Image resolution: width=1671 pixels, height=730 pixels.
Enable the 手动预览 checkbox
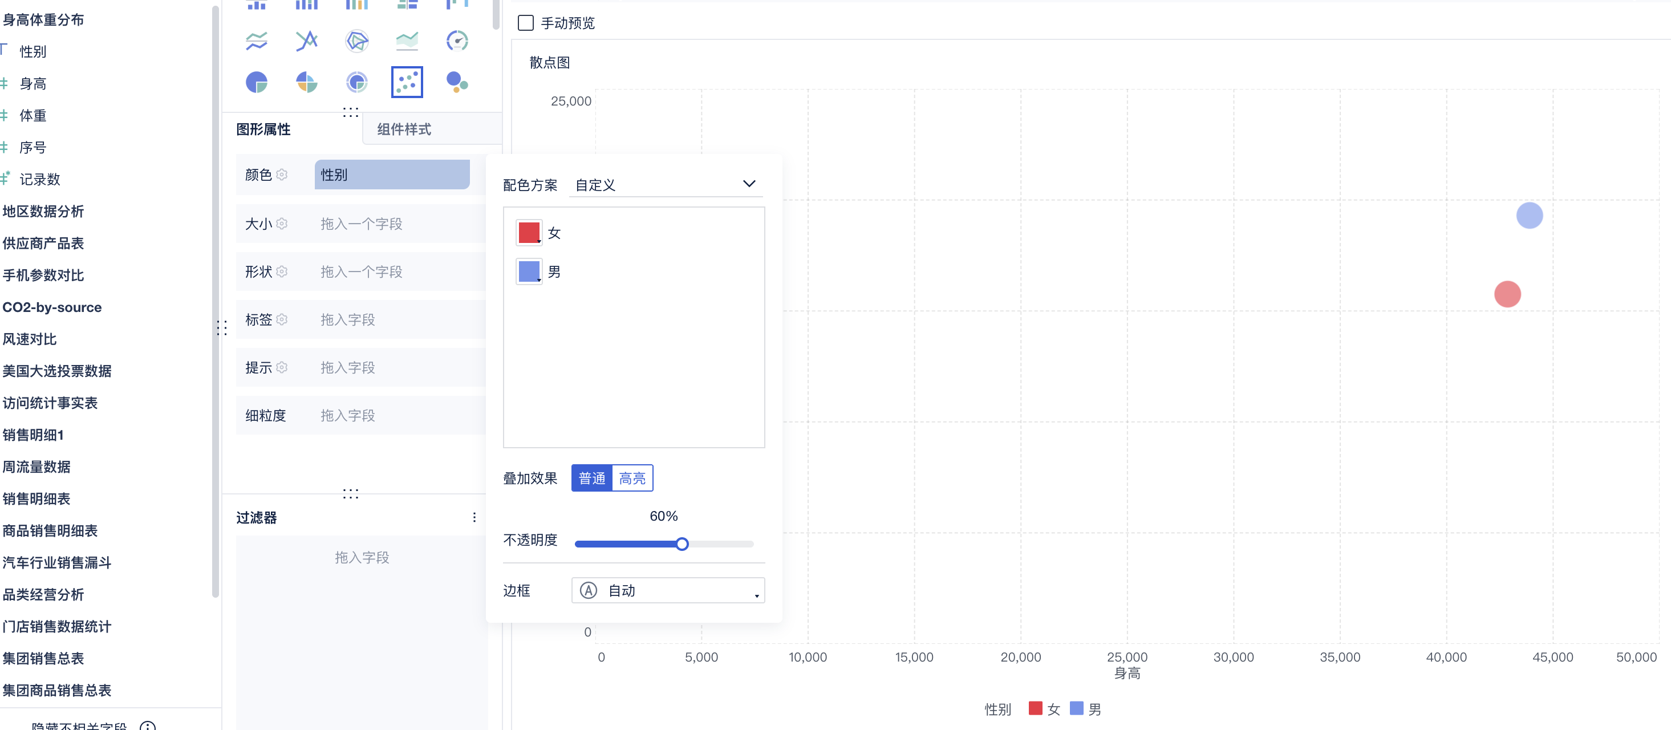click(x=525, y=23)
